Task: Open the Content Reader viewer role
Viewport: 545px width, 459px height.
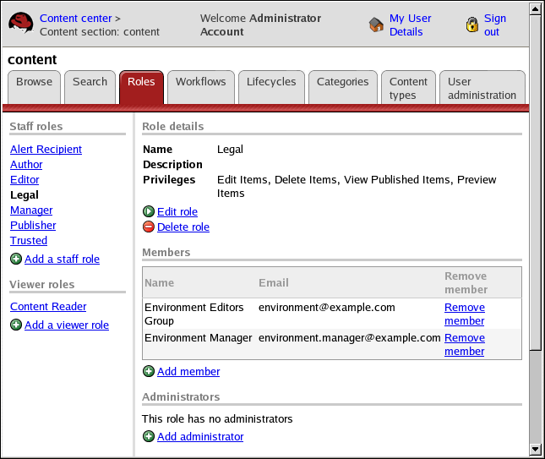Action: 48,307
